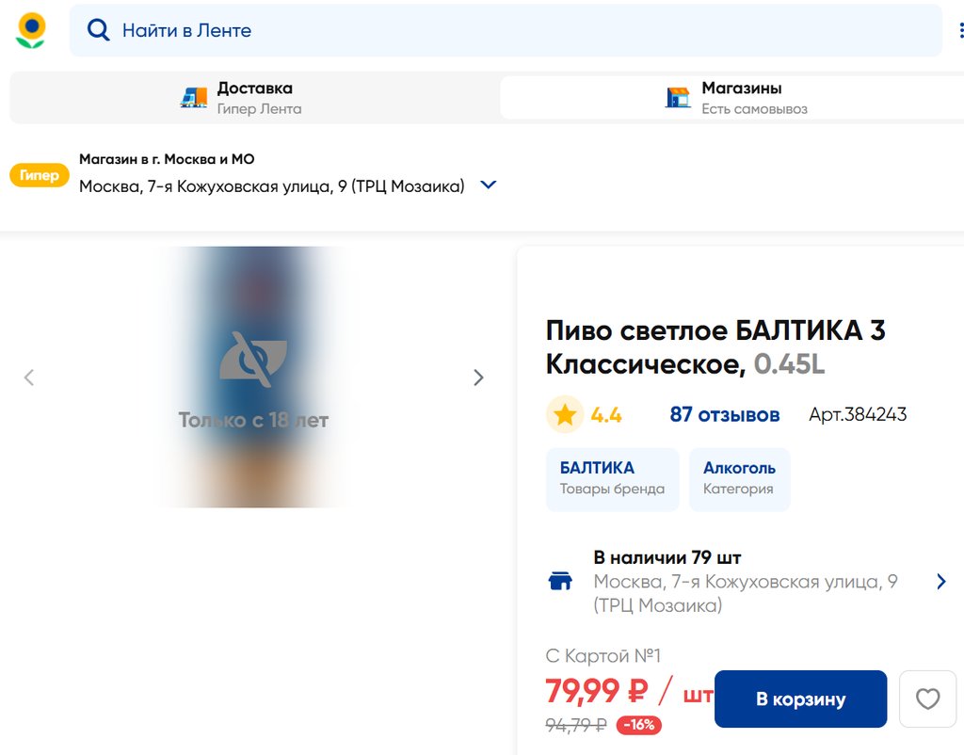The image size is (964, 755).
Task: Add product to favorites heart
Action: coord(927,699)
